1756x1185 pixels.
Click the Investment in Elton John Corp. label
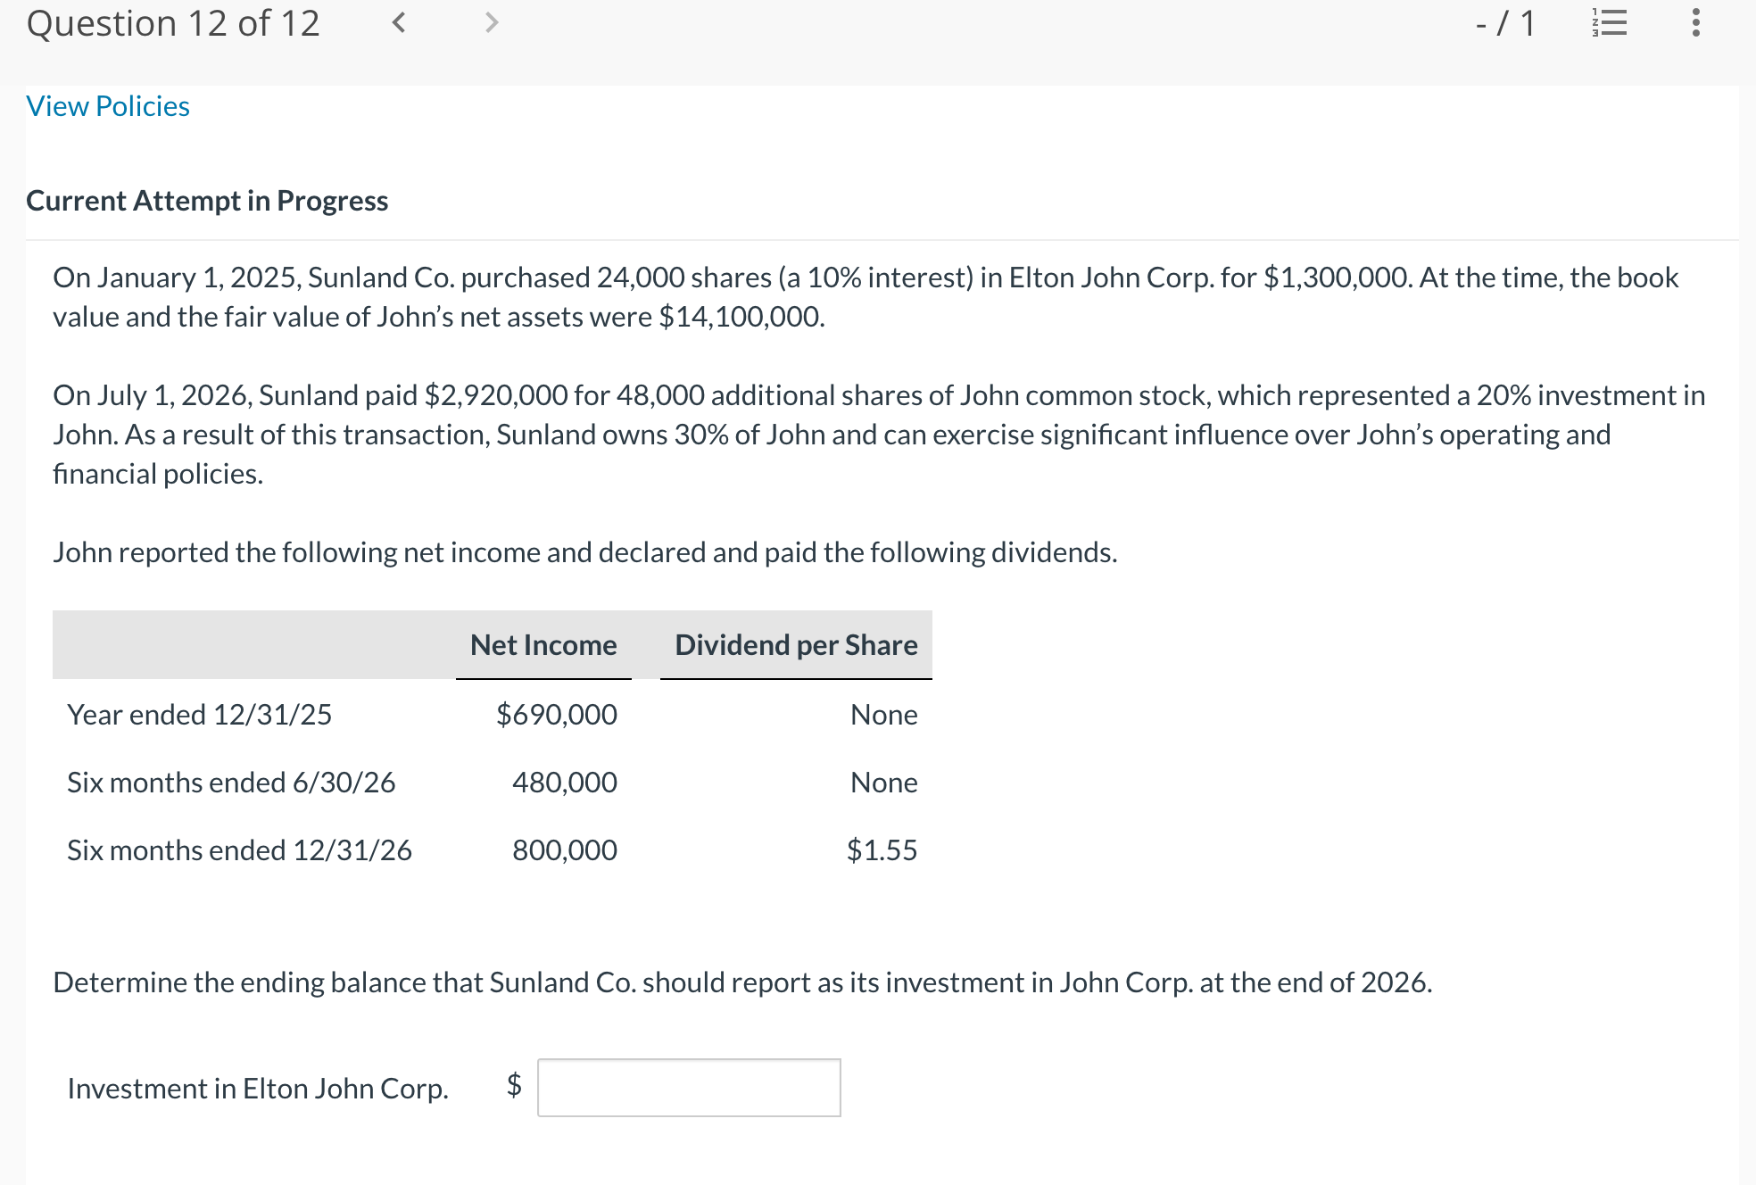click(x=258, y=1088)
